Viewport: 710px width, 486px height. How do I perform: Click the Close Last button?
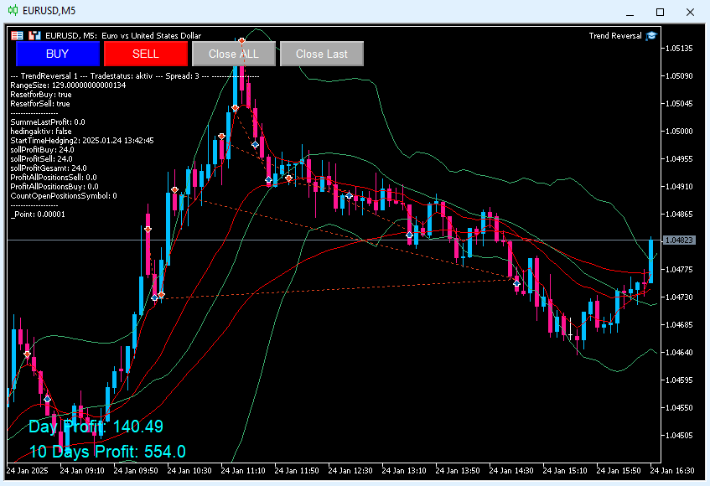pyautogui.click(x=322, y=54)
